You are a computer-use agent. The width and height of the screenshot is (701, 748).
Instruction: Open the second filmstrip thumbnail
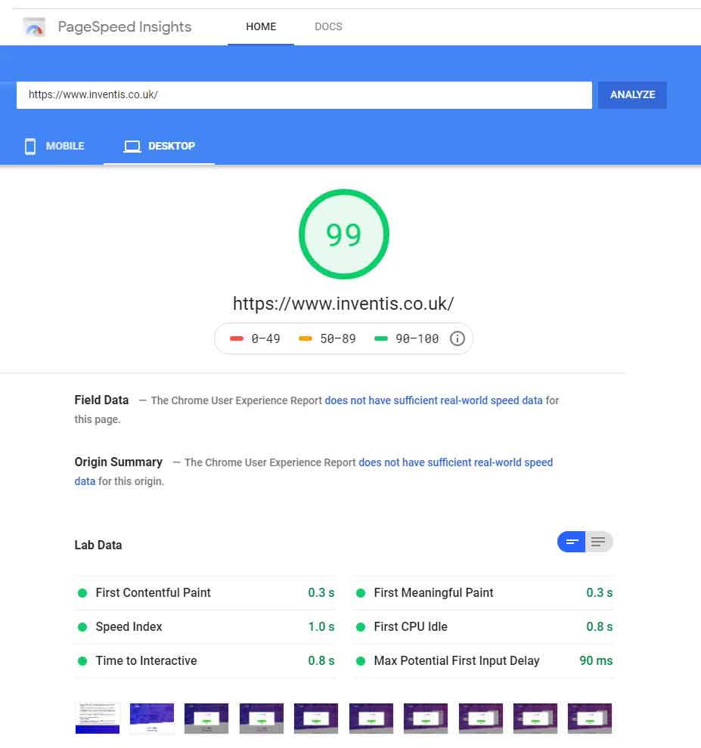[x=152, y=718]
